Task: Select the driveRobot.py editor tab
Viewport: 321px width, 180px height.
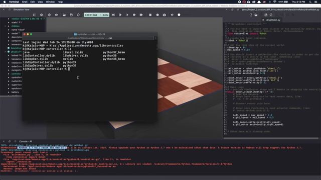Action: click(273, 20)
